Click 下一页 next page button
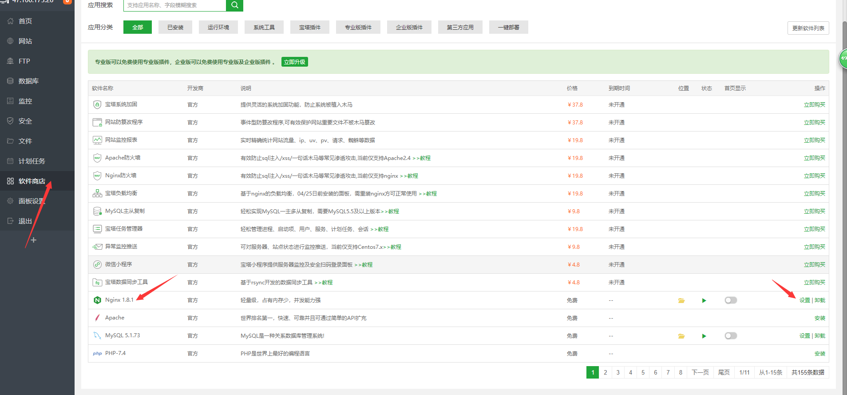Screen dimensions: 847x395 coord(700,372)
